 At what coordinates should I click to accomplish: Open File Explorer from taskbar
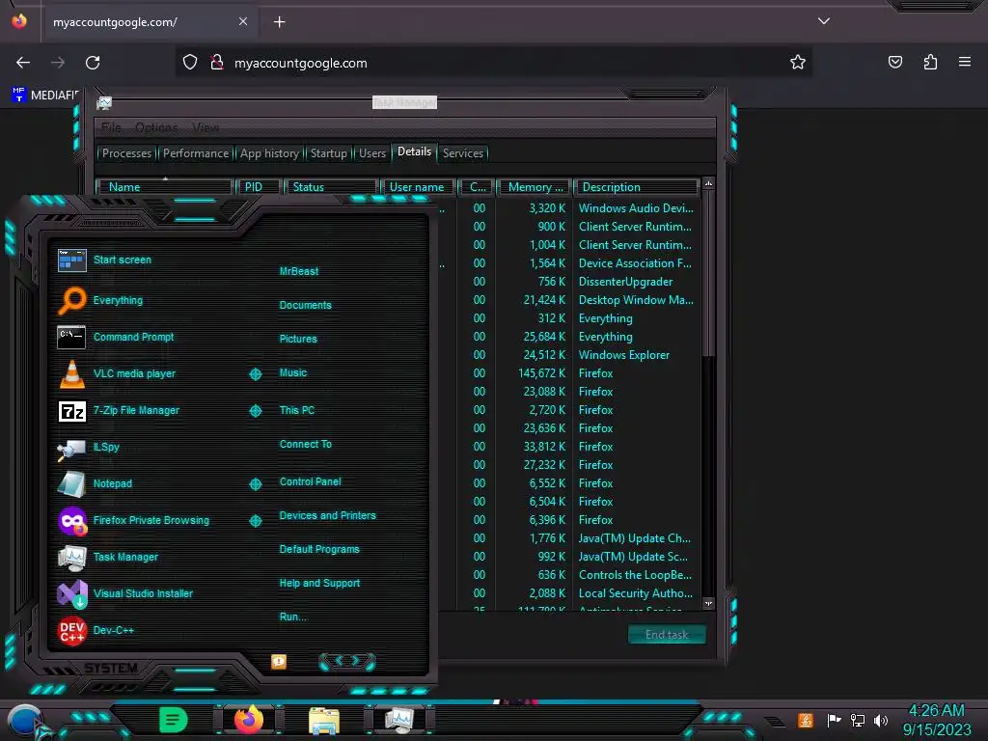pos(324,720)
